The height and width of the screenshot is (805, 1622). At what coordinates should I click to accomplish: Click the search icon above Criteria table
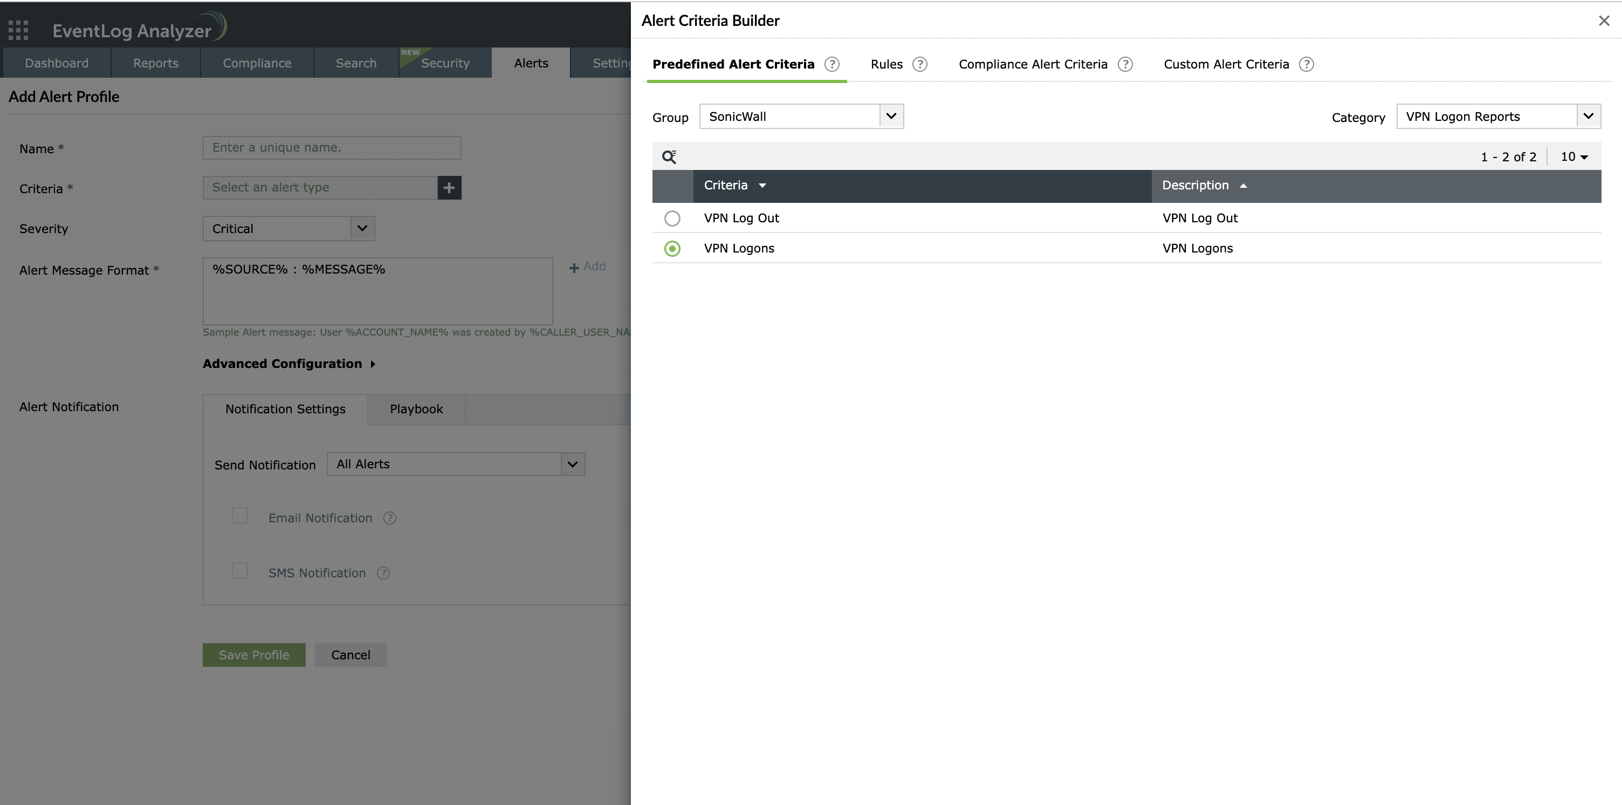click(669, 157)
